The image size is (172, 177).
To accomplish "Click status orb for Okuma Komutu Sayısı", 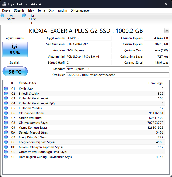I will coord(6,123).
